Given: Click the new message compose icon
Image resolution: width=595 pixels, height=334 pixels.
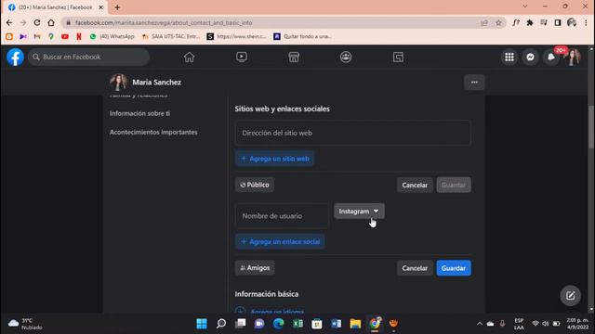Looking at the screenshot, I should click(x=570, y=296).
